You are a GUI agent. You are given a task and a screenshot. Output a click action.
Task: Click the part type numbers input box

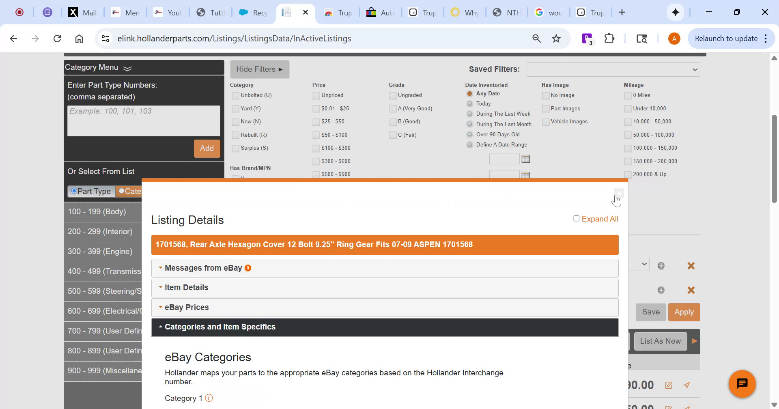[144, 121]
